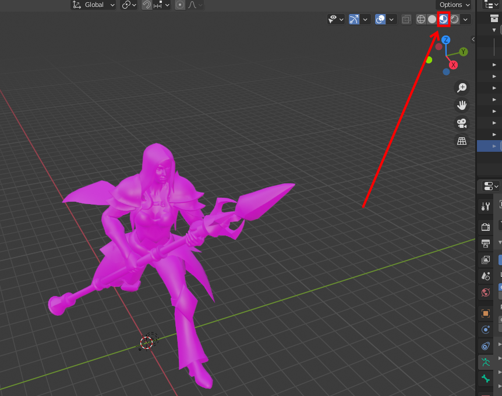This screenshot has width=502, height=396.
Task: Collapse the top expanded outliner row
Action: point(494,30)
